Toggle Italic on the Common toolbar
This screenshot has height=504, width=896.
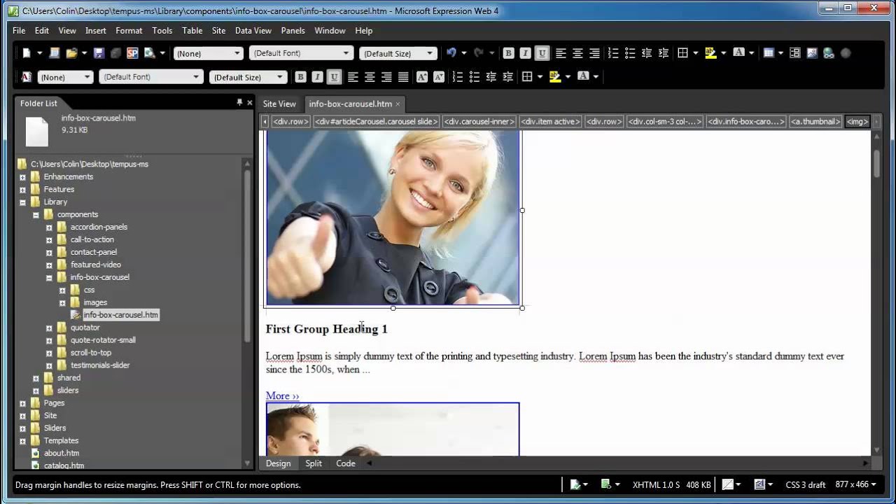coord(526,53)
